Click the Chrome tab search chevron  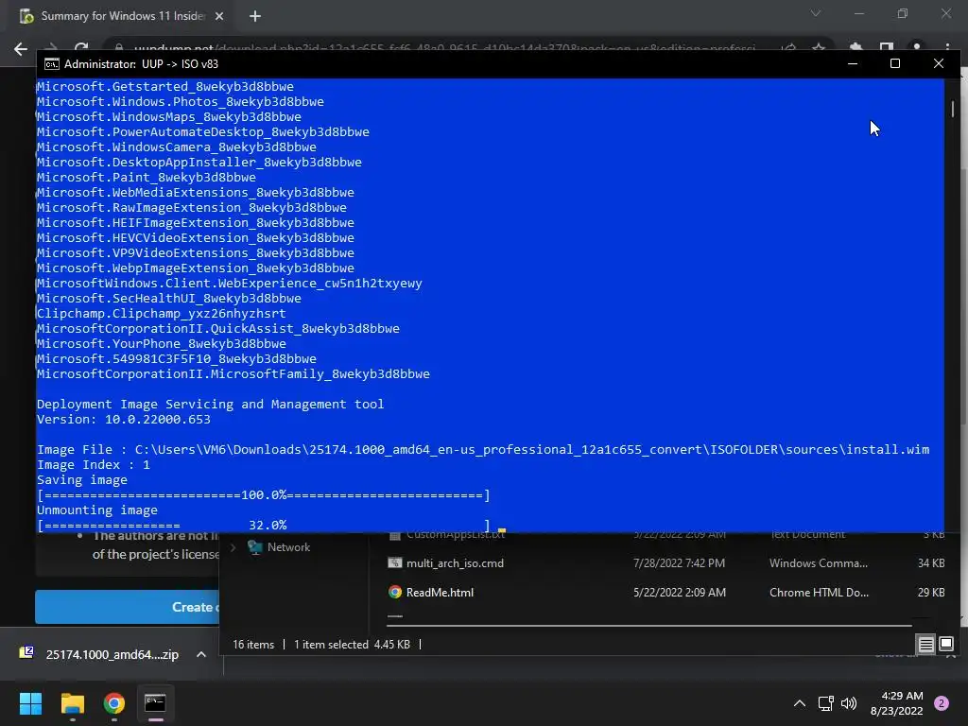[x=816, y=13]
